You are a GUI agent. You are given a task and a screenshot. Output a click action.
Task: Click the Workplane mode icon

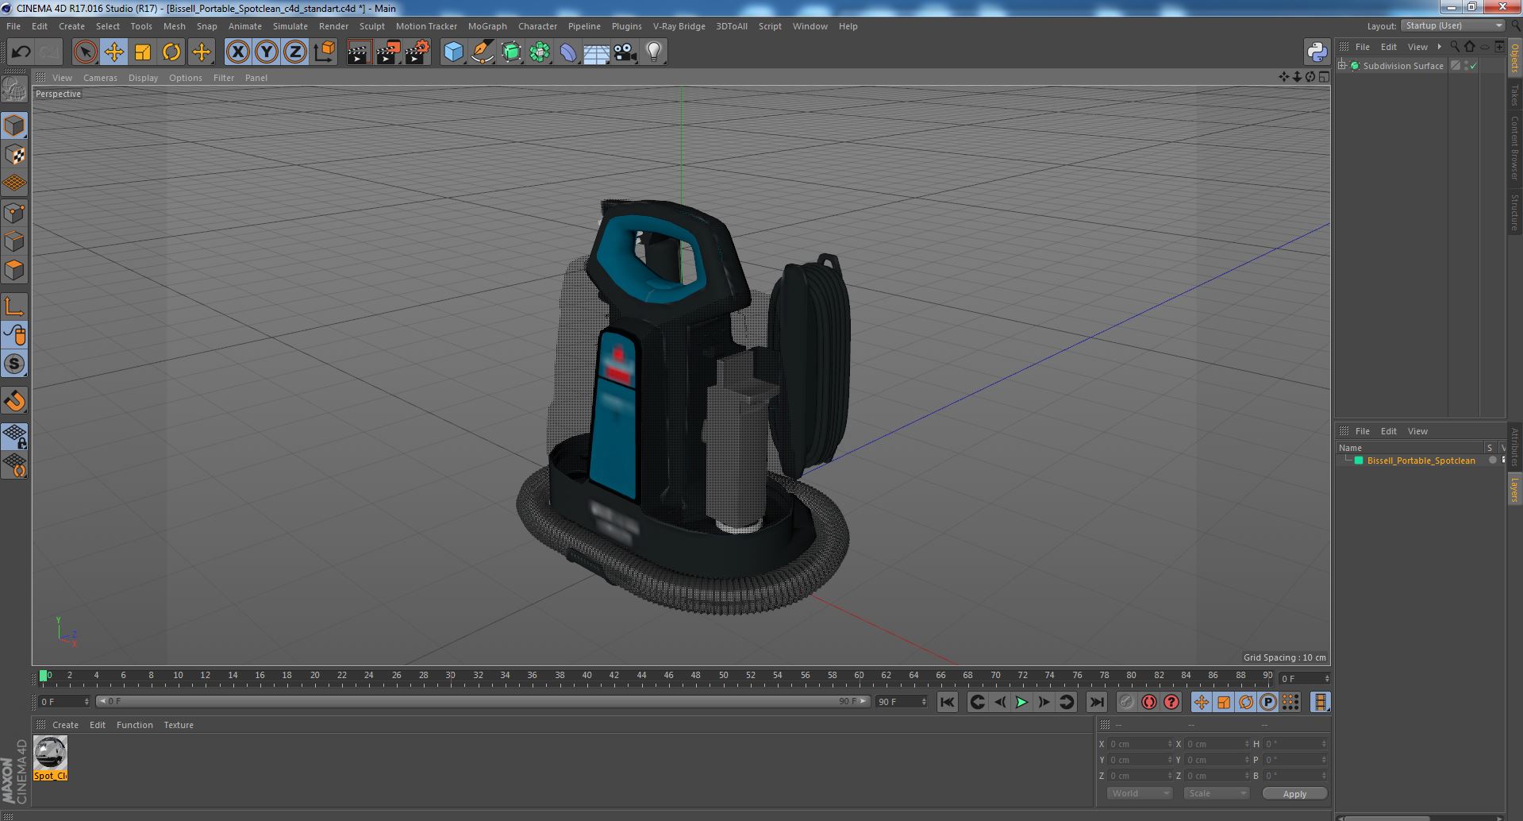(x=14, y=183)
